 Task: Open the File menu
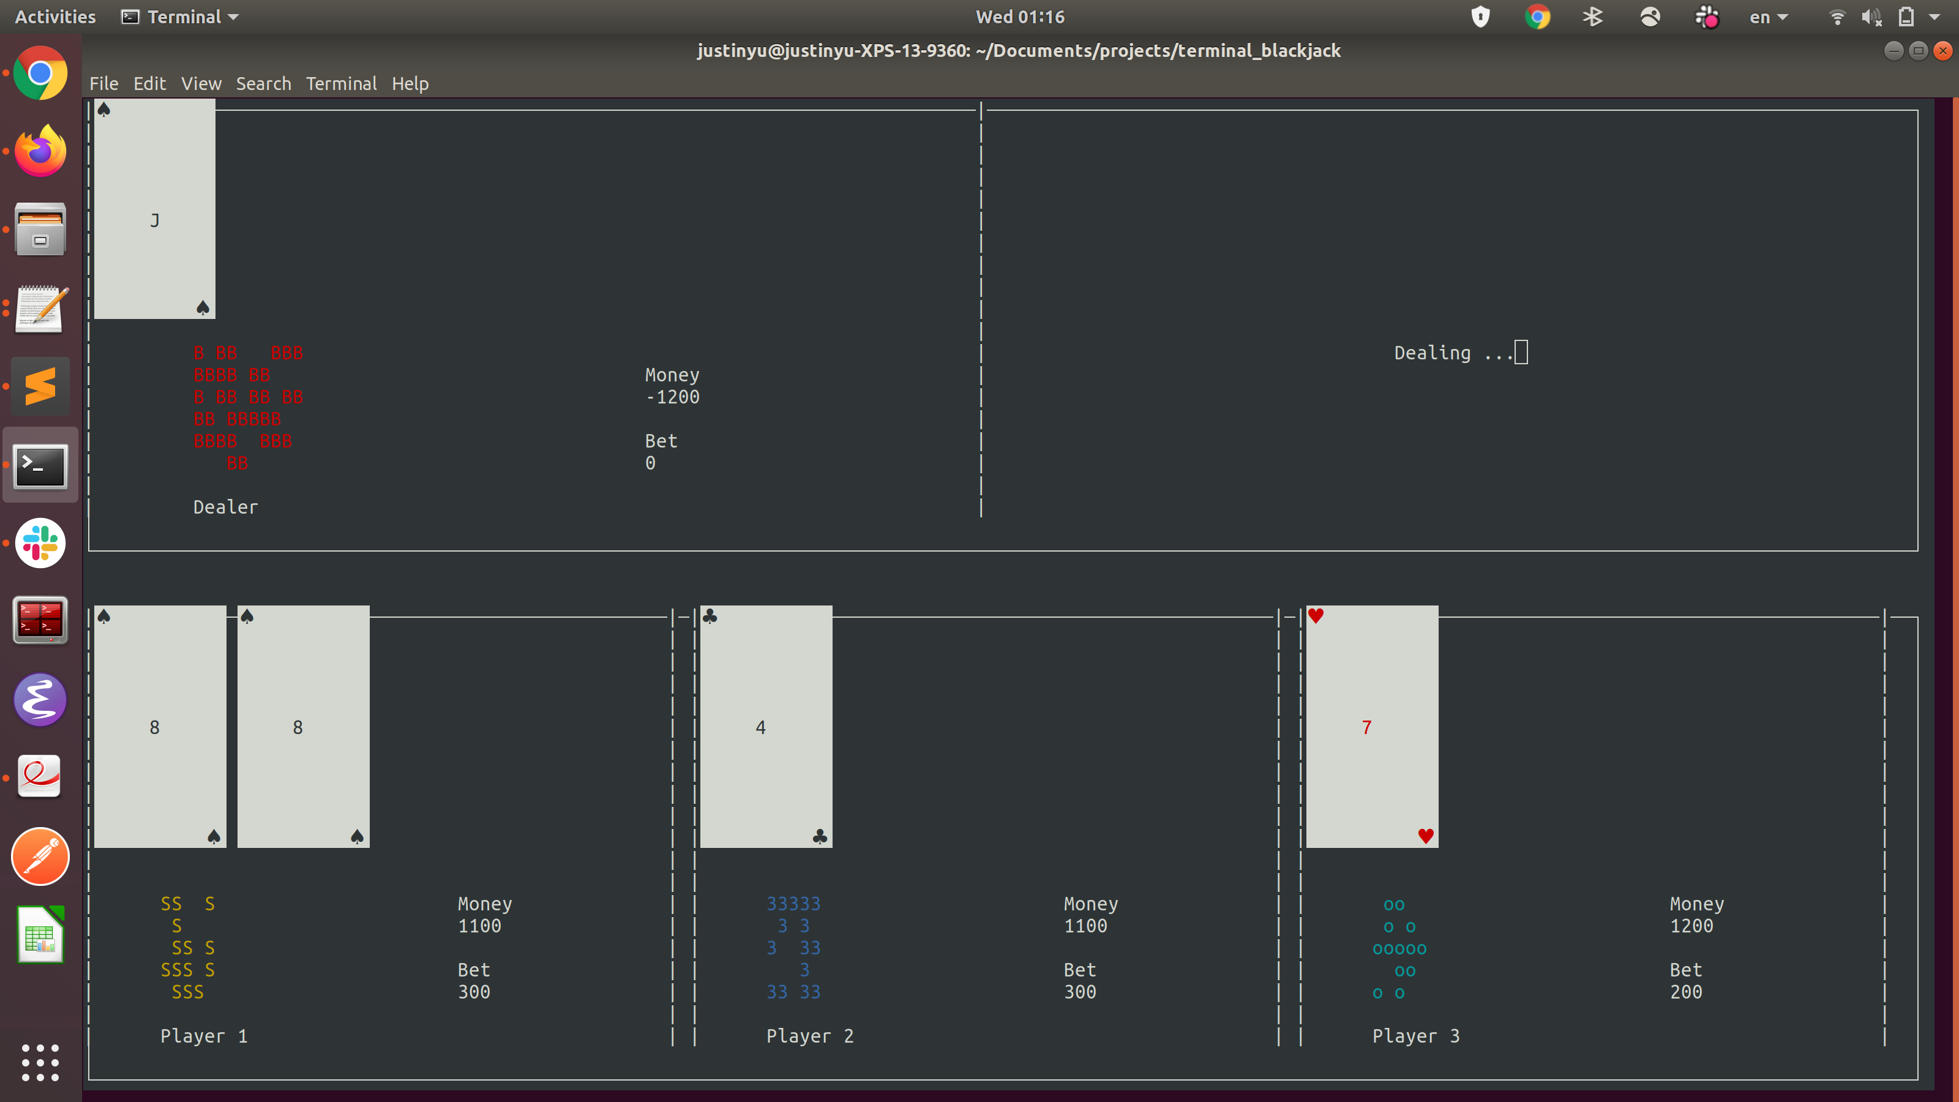[x=103, y=84]
